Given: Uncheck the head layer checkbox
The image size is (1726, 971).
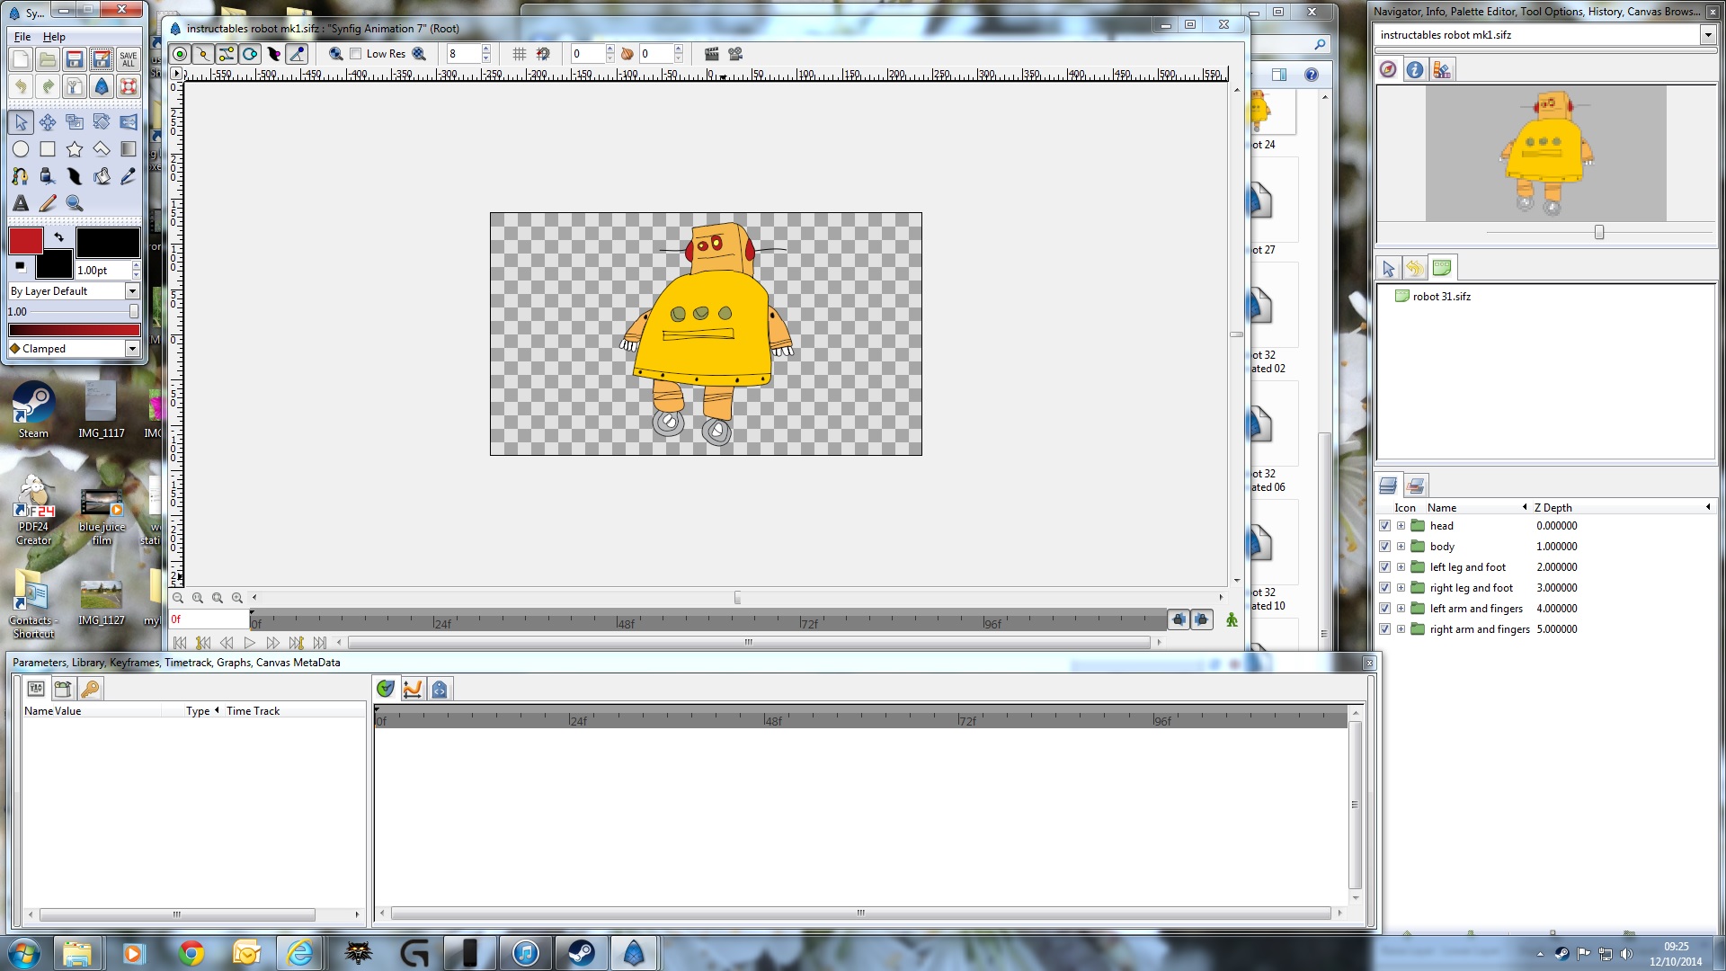Looking at the screenshot, I should pyautogui.click(x=1384, y=526).
